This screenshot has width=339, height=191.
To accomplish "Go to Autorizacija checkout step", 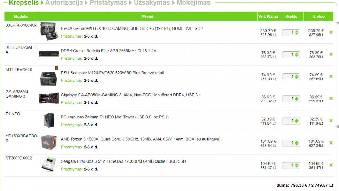I will 64,3.
